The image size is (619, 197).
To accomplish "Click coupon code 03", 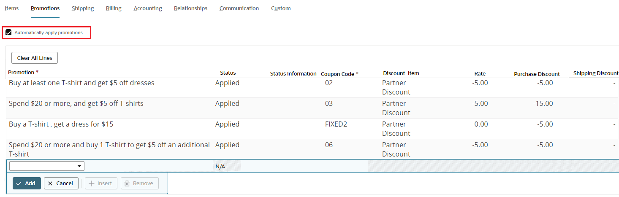I will pyautogui.click(x=329, y=103).
